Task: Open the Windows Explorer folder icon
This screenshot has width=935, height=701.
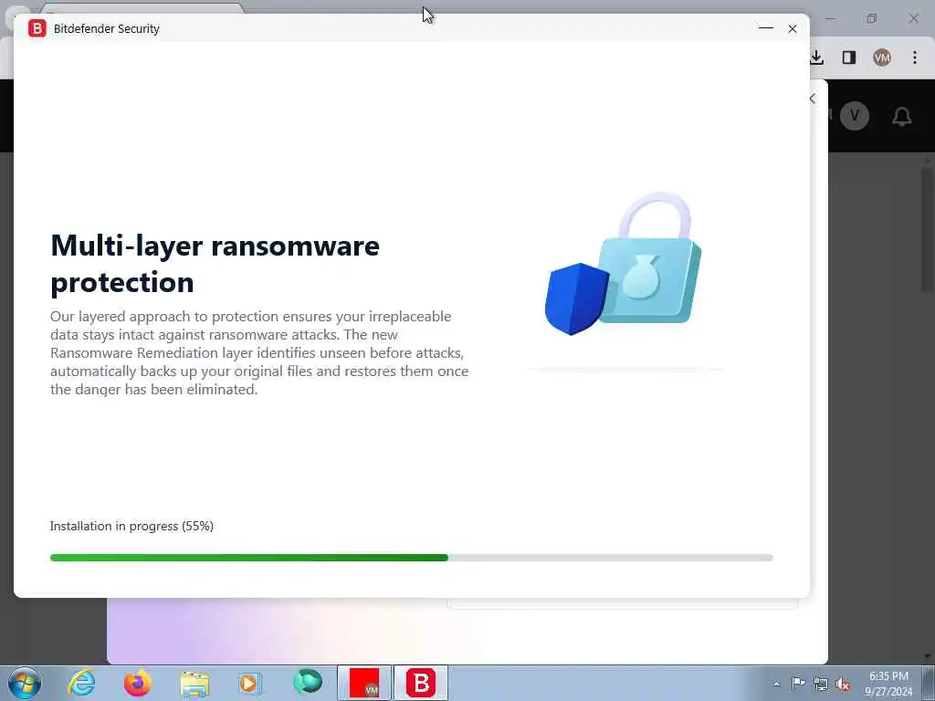Action: point(194,684)
